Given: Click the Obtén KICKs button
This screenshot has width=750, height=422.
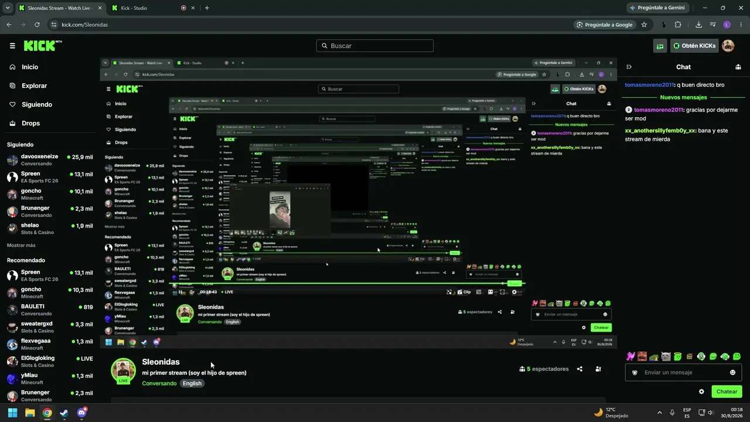Looking at the screenshot, I should point(694,46).
